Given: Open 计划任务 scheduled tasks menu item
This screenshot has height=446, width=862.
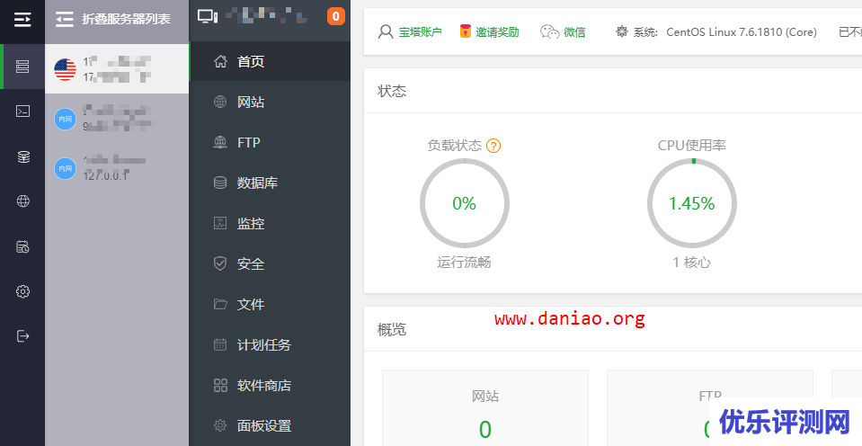Looking at the screenshot, I should tap(270, 344).
